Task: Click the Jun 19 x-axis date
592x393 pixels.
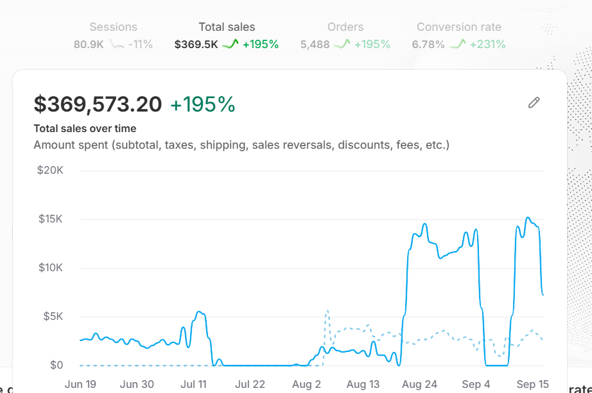Action: coord(80,384)
